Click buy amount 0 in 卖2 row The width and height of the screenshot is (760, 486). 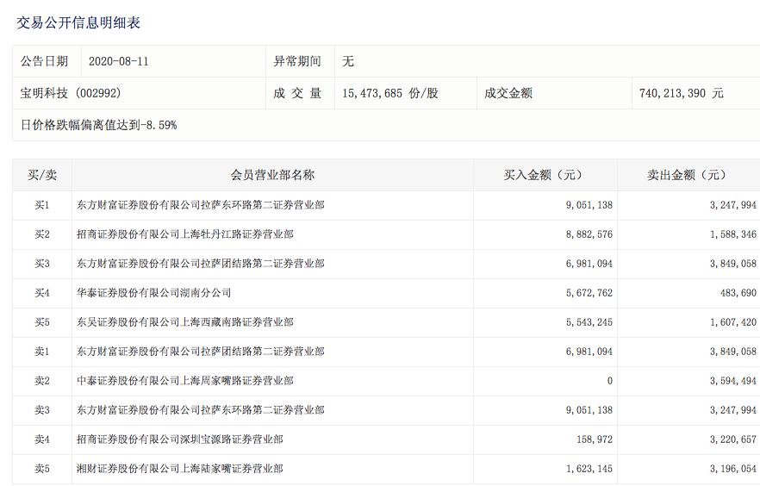tap(610, 381)
